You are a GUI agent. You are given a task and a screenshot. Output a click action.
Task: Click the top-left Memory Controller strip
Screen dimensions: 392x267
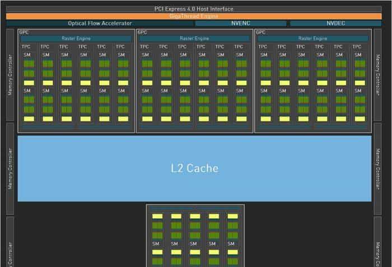pyautogui.click(x=10, y=74)
